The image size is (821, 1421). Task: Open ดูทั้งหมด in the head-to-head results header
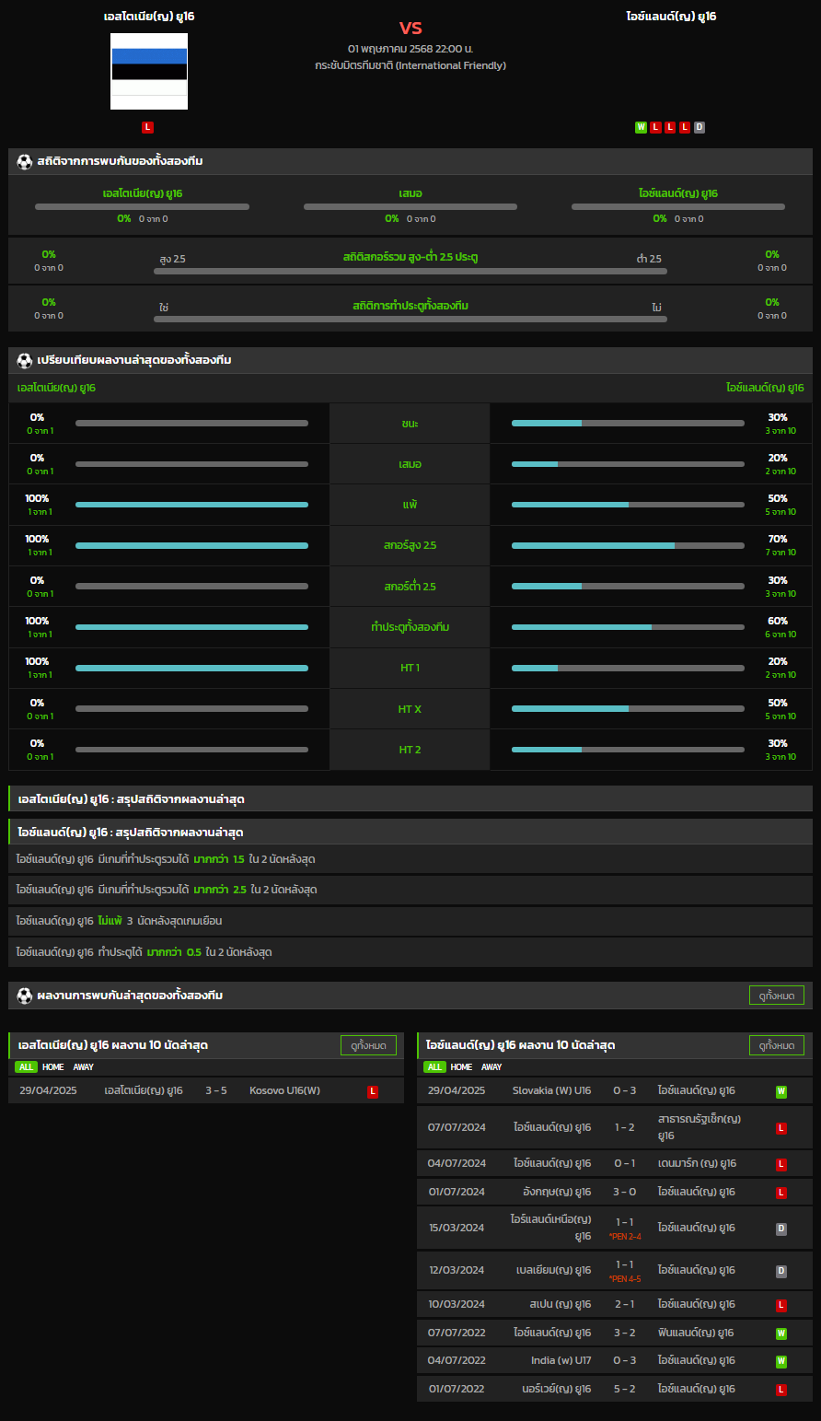click(777, 996)
